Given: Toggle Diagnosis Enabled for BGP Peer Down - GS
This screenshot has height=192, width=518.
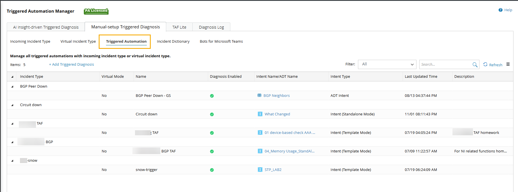Looking at the screenshot, I should click(x=212, y=96).
